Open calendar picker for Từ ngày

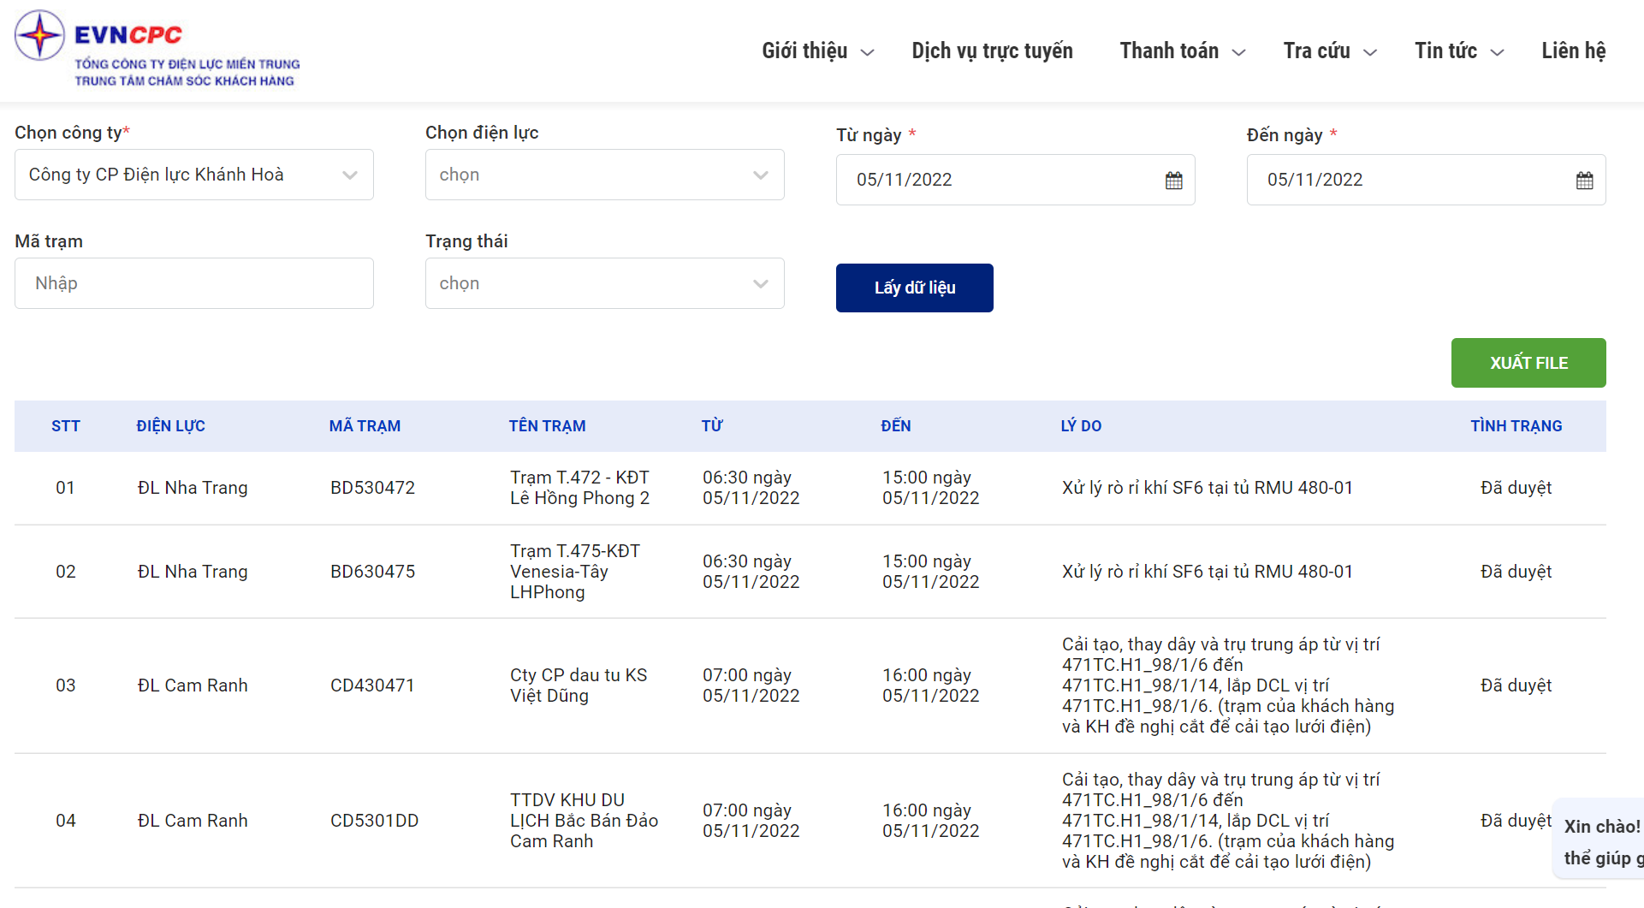coord(1173,181)
